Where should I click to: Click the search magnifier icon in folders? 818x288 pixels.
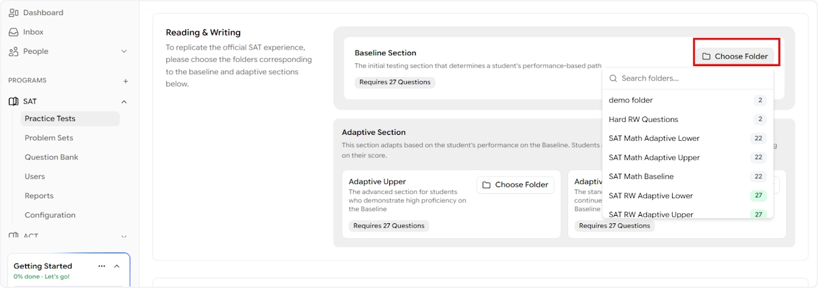tap(613, 78)
